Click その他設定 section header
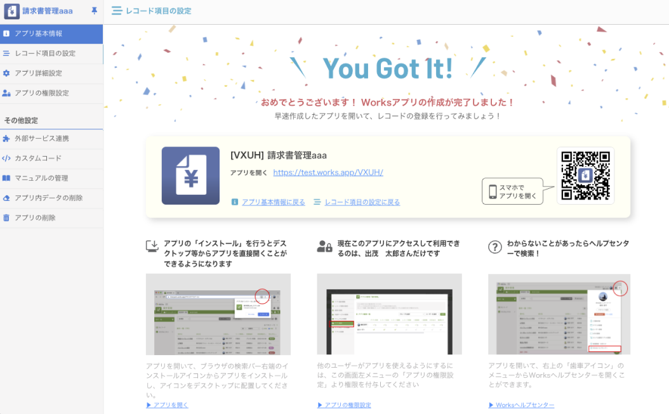This screenshot has height=414, width=669. [21, 120]
